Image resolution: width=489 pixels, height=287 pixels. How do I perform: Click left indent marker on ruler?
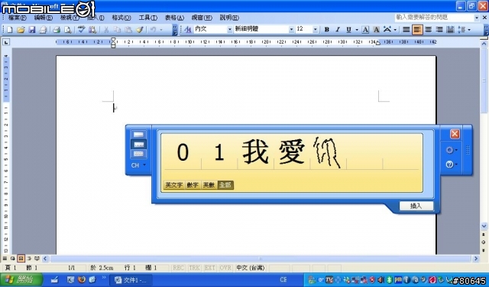[113, 42]
